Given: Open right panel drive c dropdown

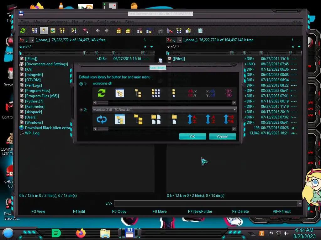Looking at the screenshot, I should coord(180,40).
